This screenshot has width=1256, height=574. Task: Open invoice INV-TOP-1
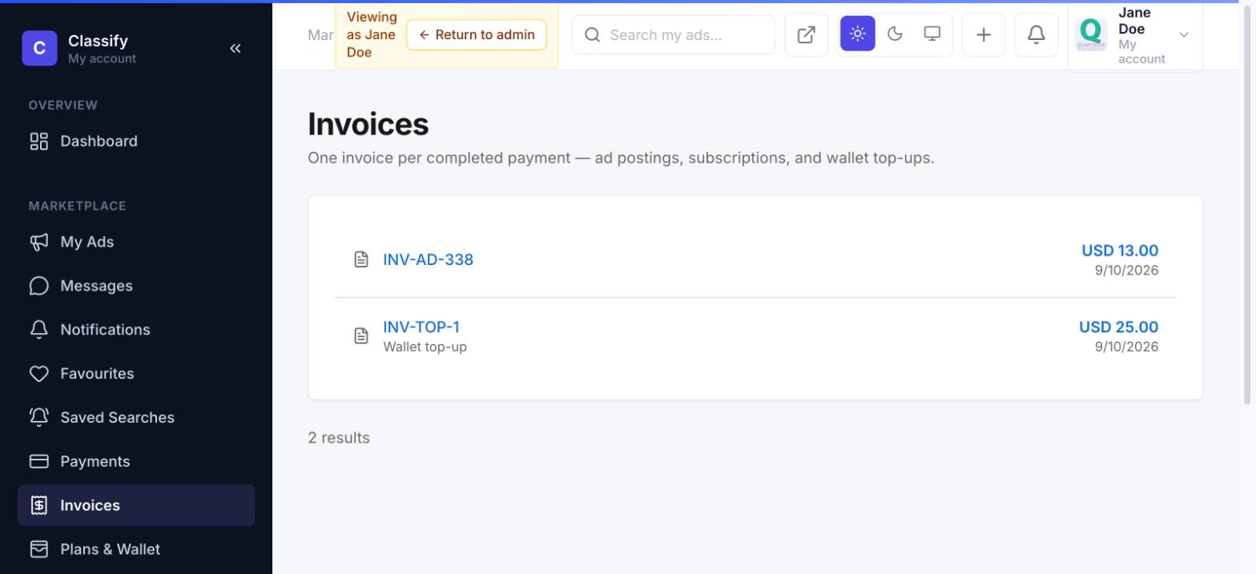421,327
